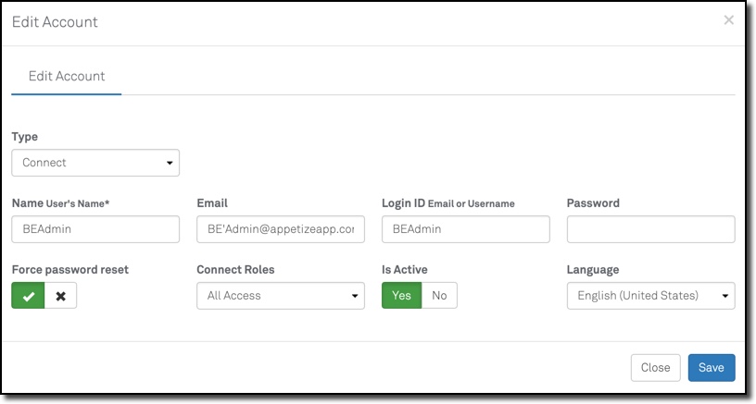The width and height of the screenshot is (756, 404).
Task: Open the Type dropdown showing Connect
Action: [94, 163]
